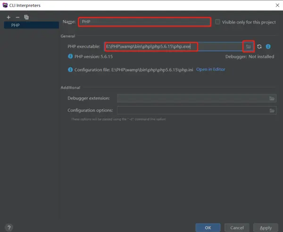The image size is (283, 232).
Task: Click Debugger: Not installed text
Action: coord(250,57)
